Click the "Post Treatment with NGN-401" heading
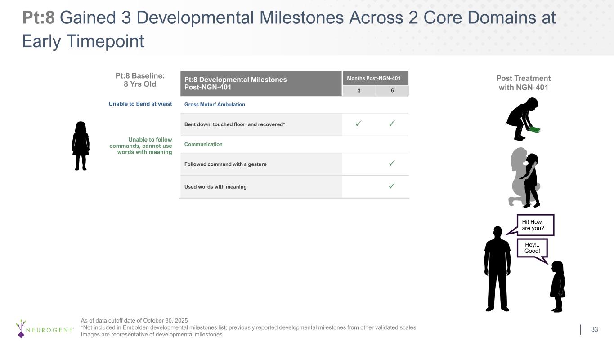Image resolution: width=614 pixels, height=345 pixels. [x=523, y=83]
